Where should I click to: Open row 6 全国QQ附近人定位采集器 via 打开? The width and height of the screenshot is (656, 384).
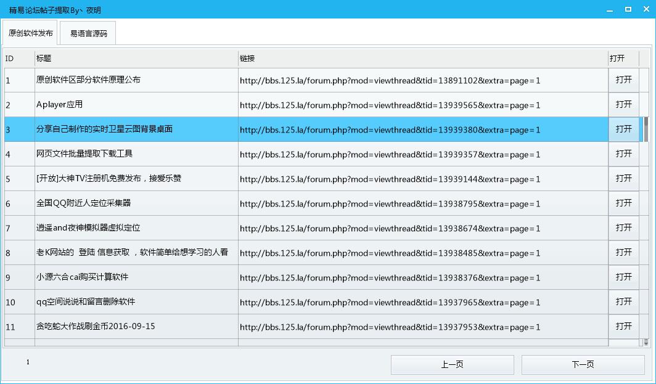pyautogui.click(x=623, y=203)
